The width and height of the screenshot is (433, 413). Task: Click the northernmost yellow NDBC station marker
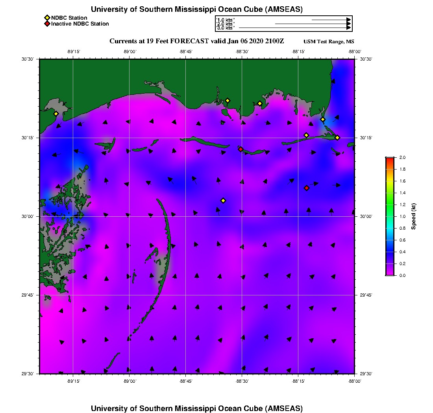point(227,100)
